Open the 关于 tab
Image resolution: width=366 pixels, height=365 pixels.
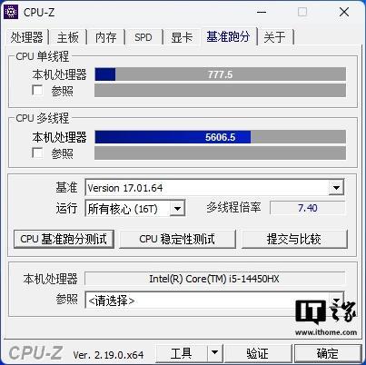point(274,37)
